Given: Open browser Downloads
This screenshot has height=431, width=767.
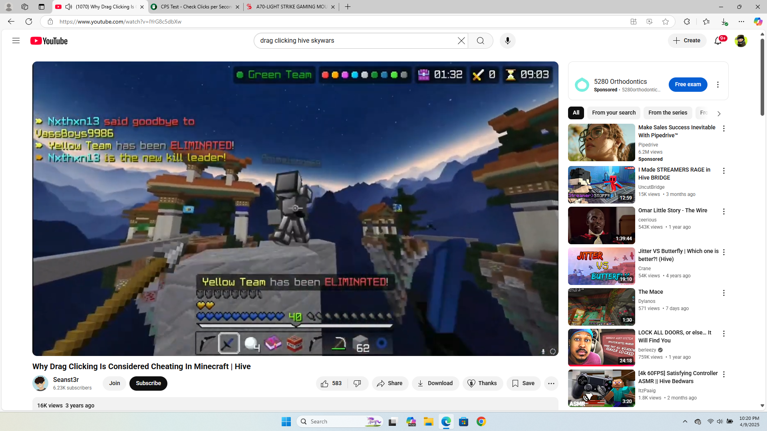Looking at the screenshot, I should click(x=724, y=22).
